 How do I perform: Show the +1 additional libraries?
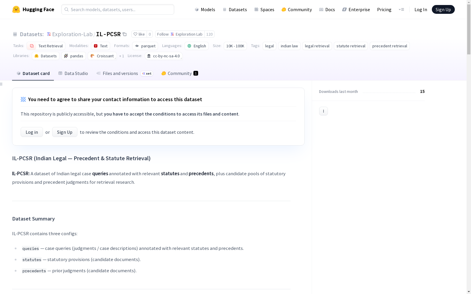click(122, 56)
